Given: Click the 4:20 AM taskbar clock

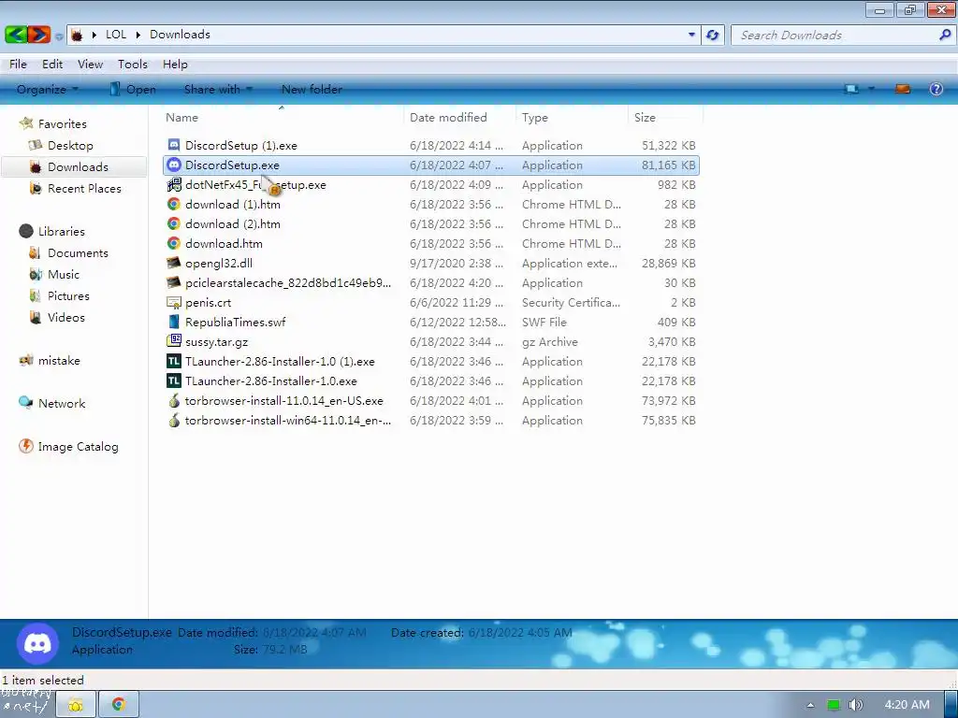Looking at the screenshot, I should (x=907, y=705).
